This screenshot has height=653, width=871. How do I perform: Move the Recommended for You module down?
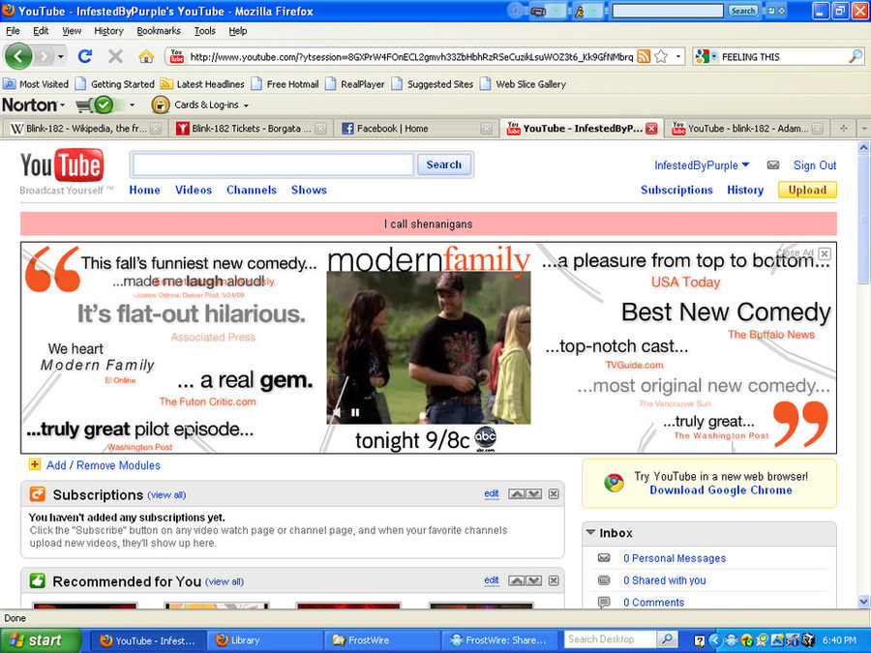pyautogui.click(x=533, y=580)
